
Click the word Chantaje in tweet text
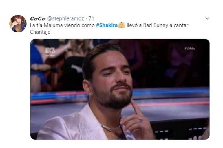(x=40, y=32)
